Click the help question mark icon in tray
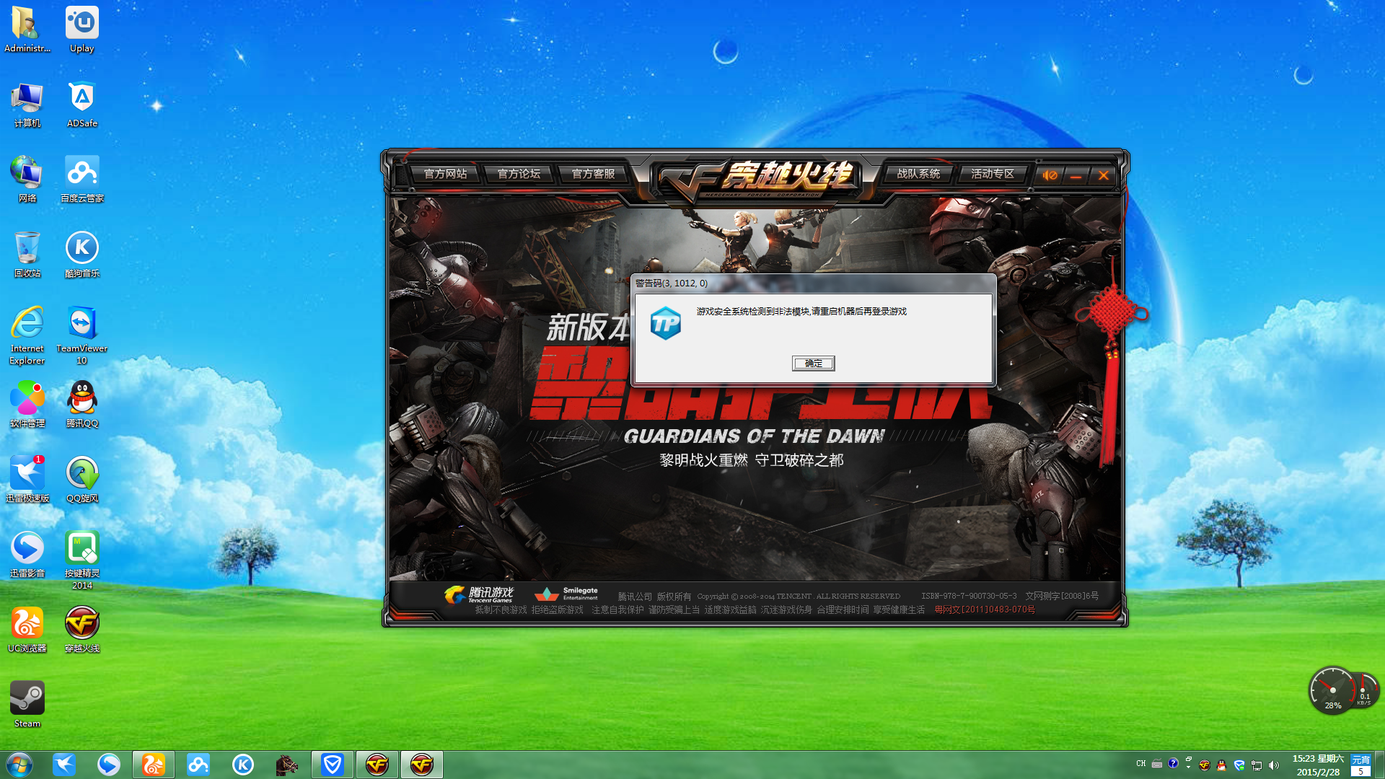Viewport: 1385px width, 779px height. click(x=1173, y=763)
